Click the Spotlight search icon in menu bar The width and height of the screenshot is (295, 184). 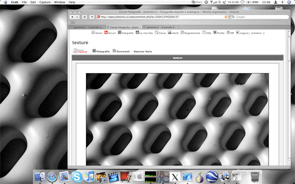(x=289, y=2)
